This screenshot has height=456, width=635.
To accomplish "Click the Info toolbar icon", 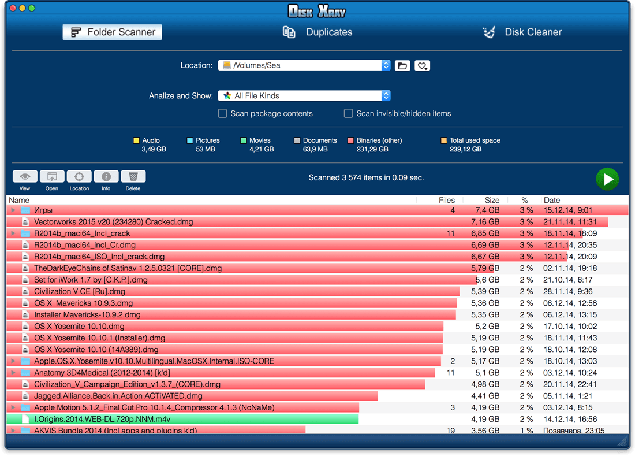I will pyautogui.click(x=106, y=176).
